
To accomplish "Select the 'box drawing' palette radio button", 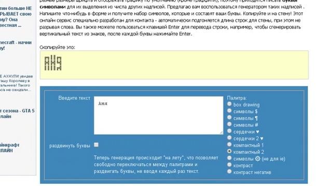I will 229,104.
